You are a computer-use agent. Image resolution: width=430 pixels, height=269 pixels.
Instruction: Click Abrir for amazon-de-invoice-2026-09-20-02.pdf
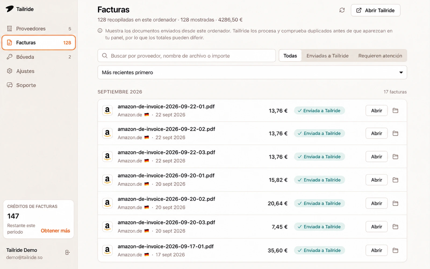pos(377,203)
